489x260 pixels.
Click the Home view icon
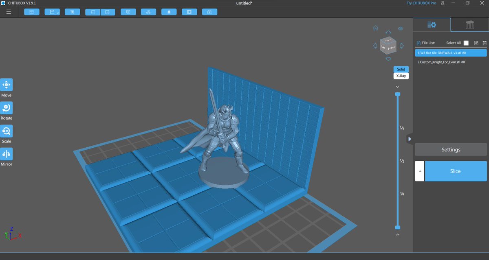(376, 28)
